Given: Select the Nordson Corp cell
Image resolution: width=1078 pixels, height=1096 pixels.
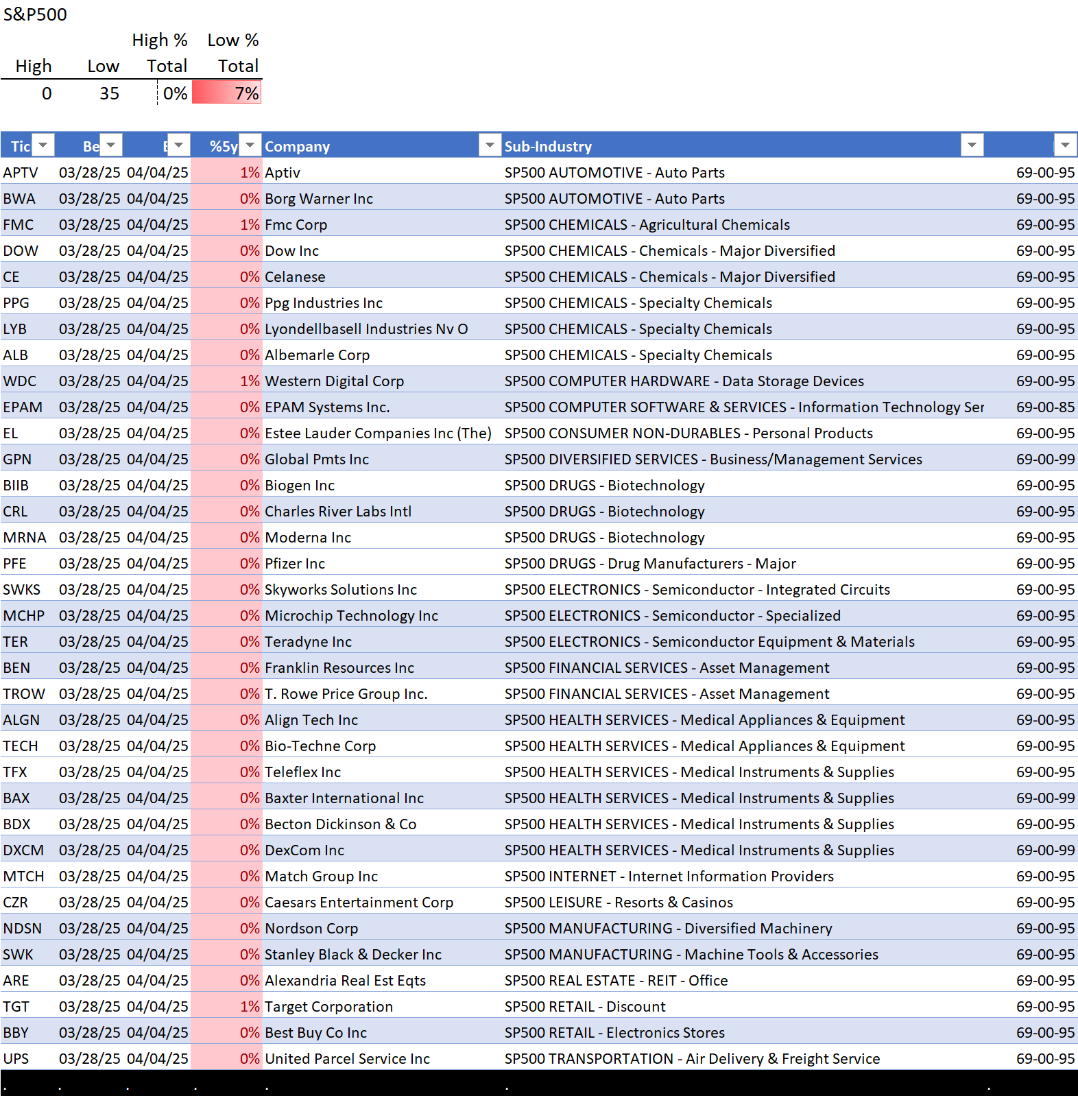Looking at the screenshot, I should [x=381, y=928].
